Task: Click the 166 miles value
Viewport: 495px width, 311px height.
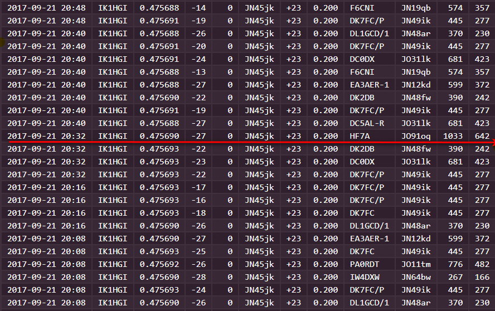Action: pyautogui.click(x=482, y=277)
